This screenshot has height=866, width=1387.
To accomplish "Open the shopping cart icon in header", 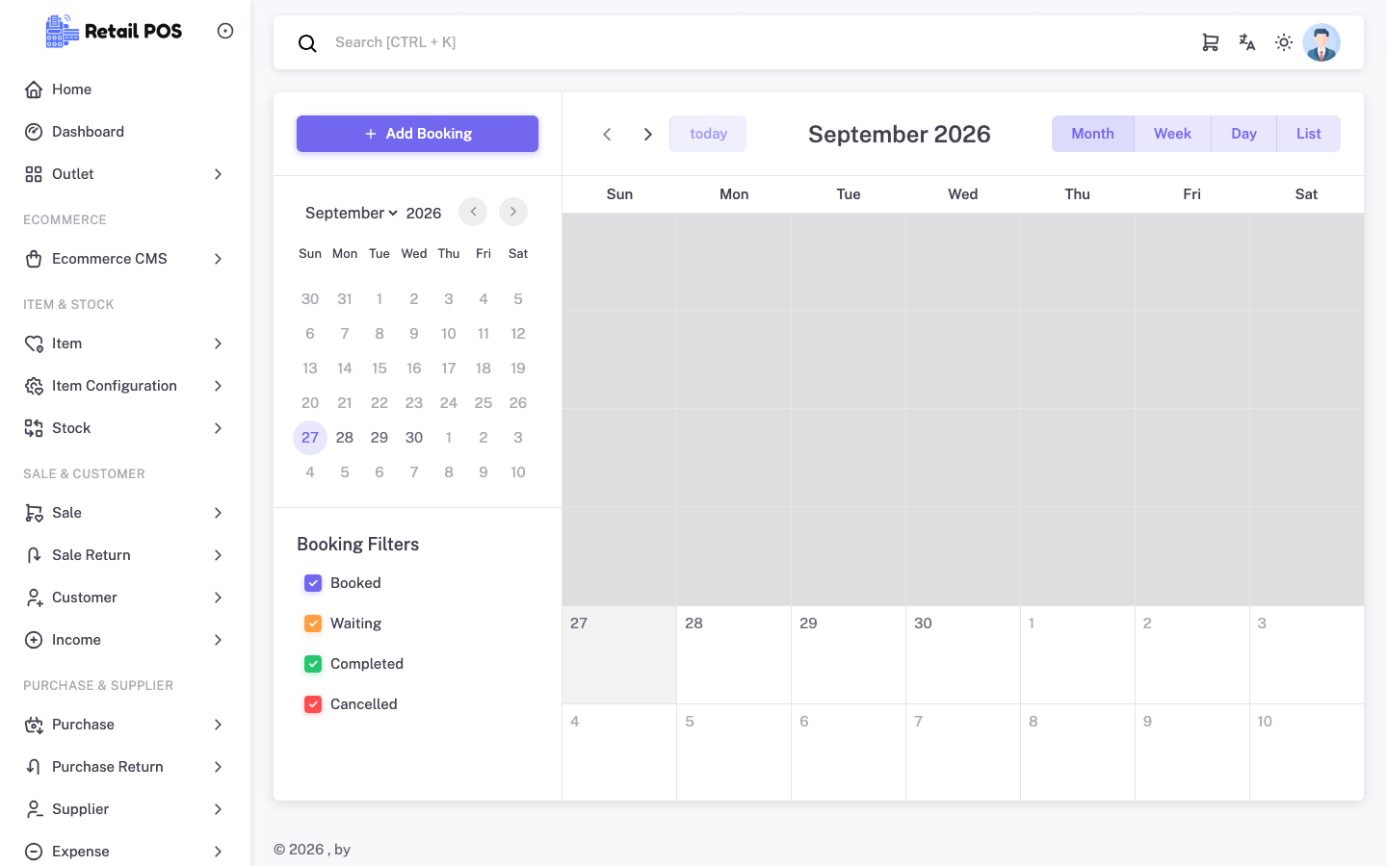I will 1211,42.
